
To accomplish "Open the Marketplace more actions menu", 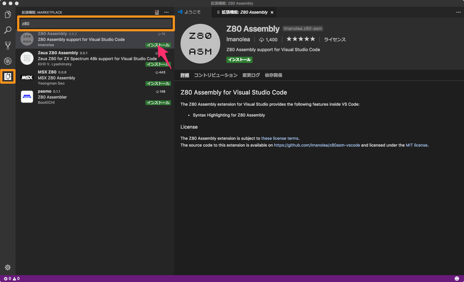I will (166, 12).
